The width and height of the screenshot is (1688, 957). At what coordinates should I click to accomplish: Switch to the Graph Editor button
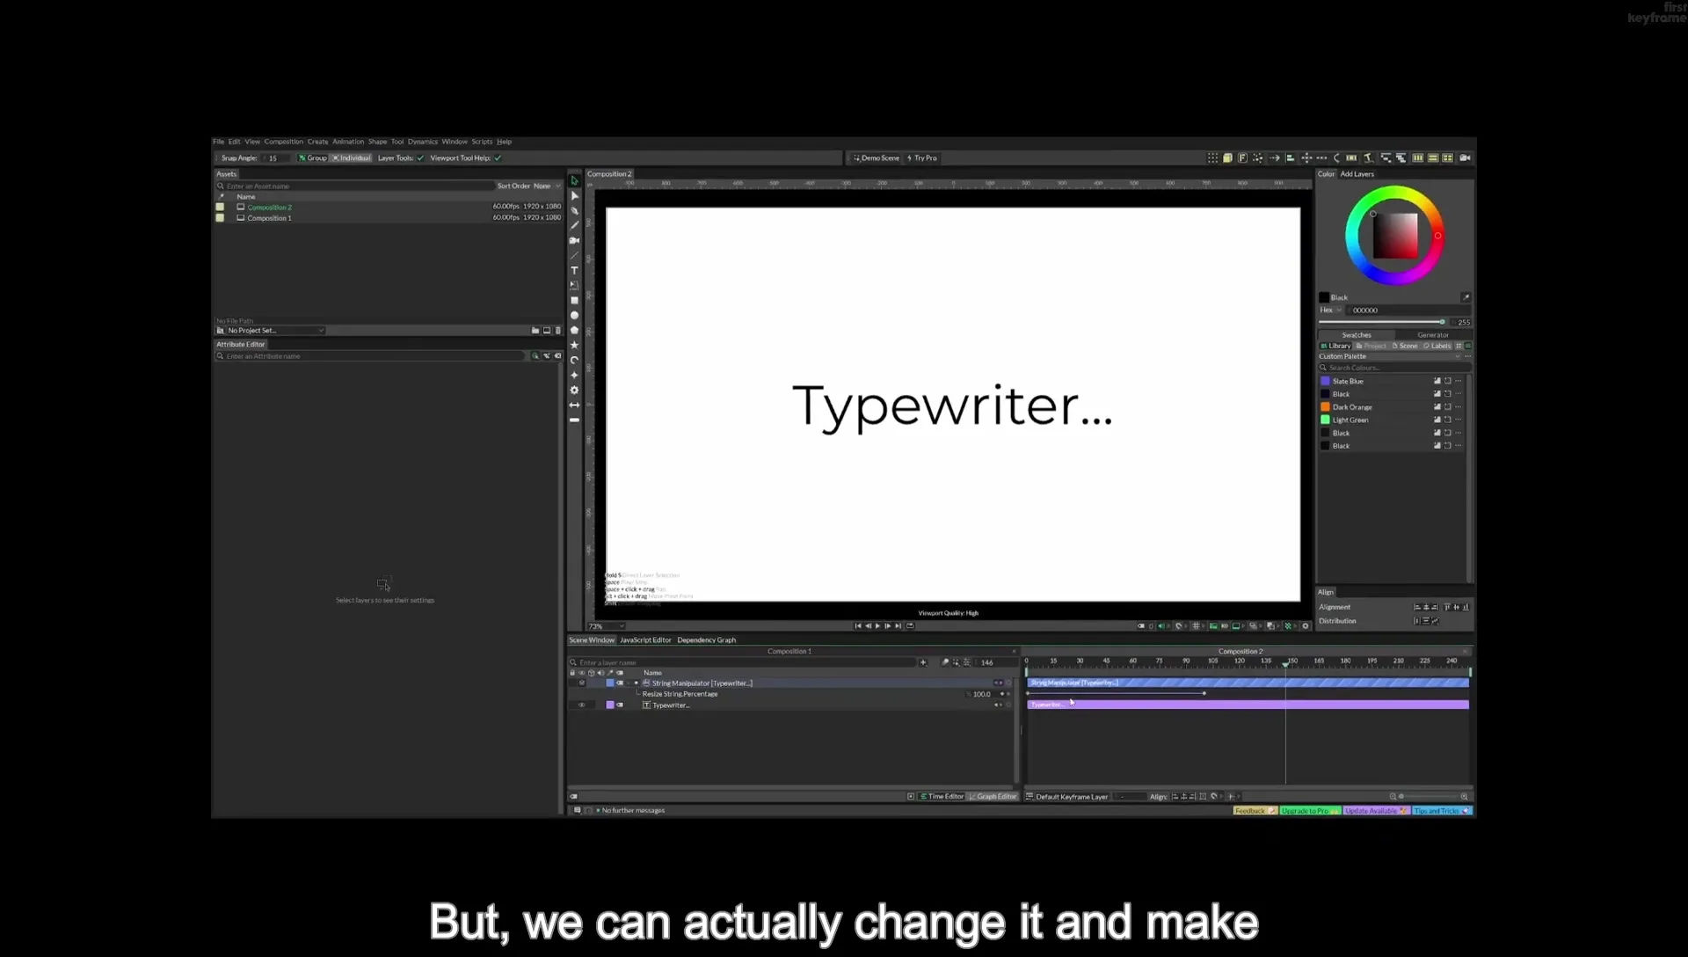[993, 797]
